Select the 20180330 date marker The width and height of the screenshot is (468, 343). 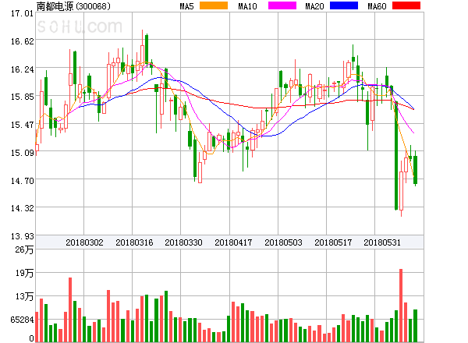click(x=183, y=242)
